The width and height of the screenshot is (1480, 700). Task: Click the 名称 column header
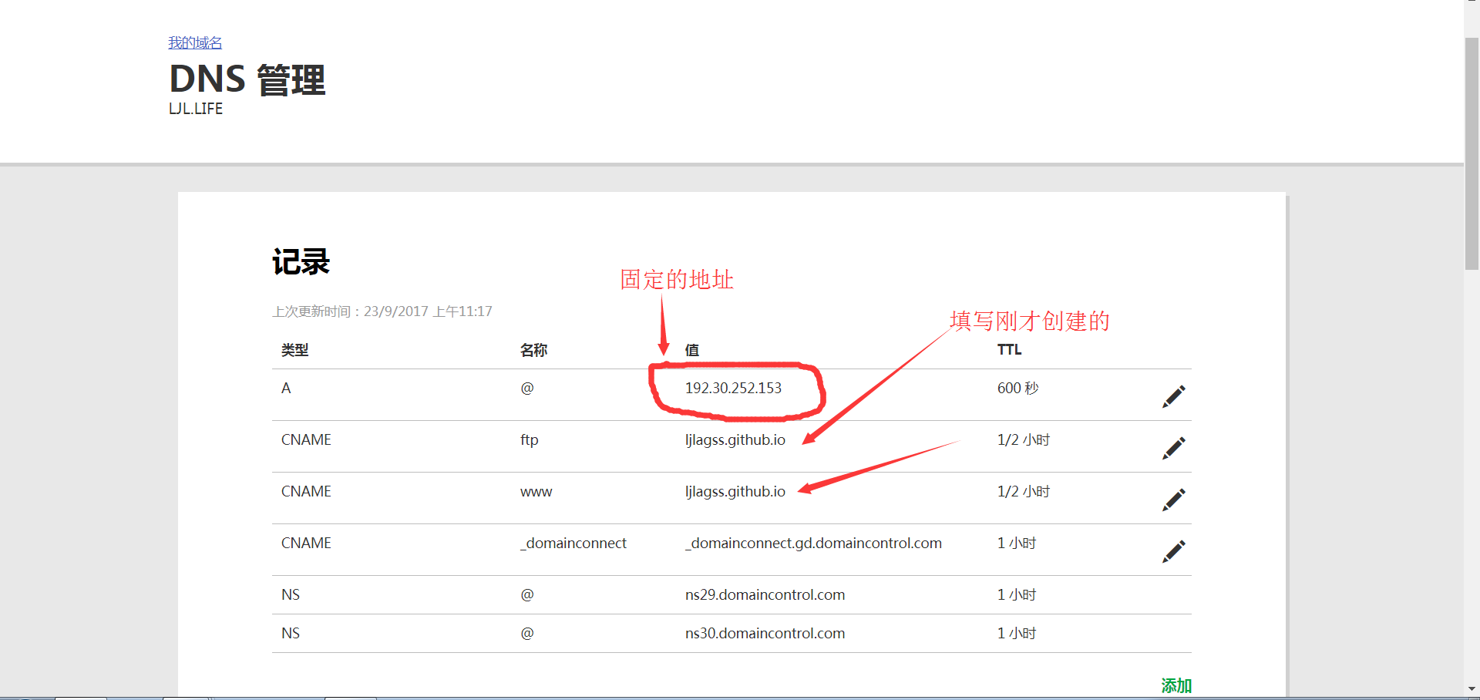[x=533, y=350]
